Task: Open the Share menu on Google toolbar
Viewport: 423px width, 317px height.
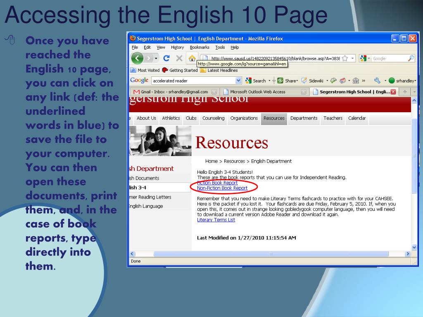Action: click(x=288, y=80)
